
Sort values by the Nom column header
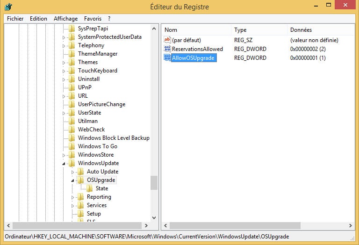(197, 30)
